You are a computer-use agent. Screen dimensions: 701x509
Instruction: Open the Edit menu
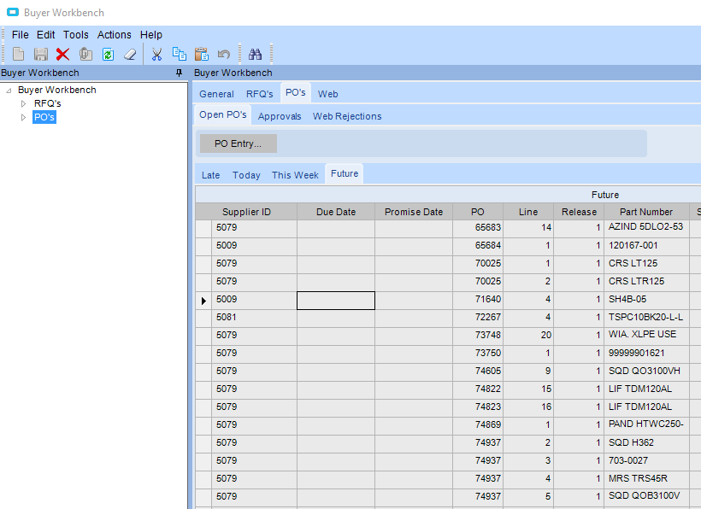(45, 35)
